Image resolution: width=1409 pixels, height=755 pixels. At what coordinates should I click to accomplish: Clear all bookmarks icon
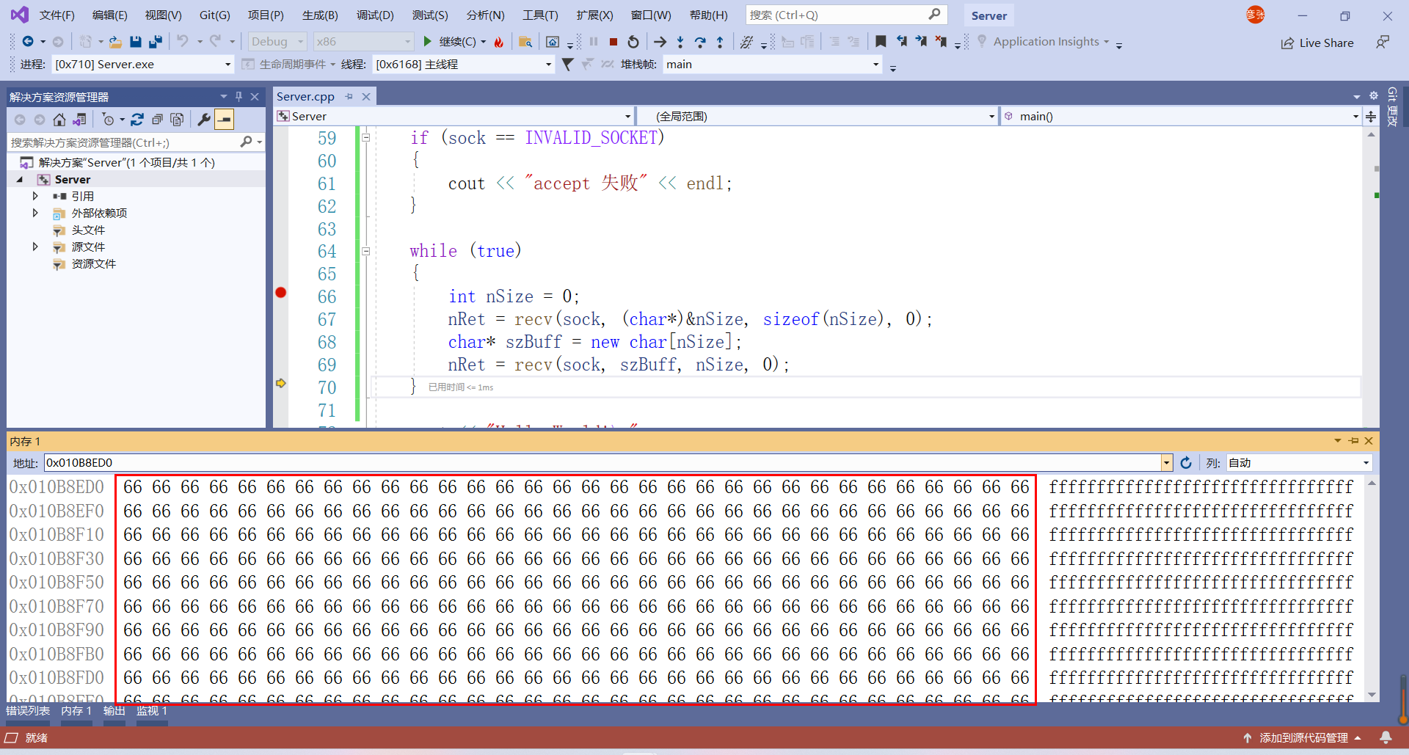coord(941,42)
